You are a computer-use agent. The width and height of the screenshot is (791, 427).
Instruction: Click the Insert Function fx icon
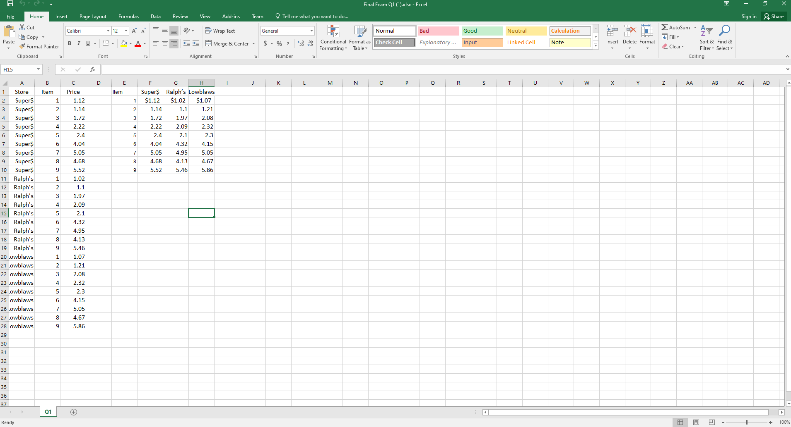[x=93, y=69]
